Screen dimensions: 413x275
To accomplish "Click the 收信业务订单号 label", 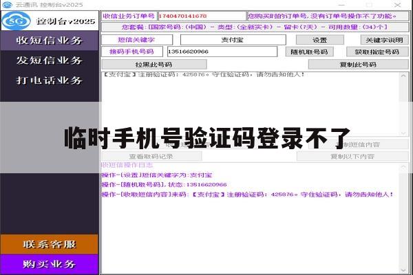I will (129, 16).
